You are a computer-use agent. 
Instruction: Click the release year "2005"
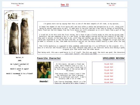coord(19,60)
